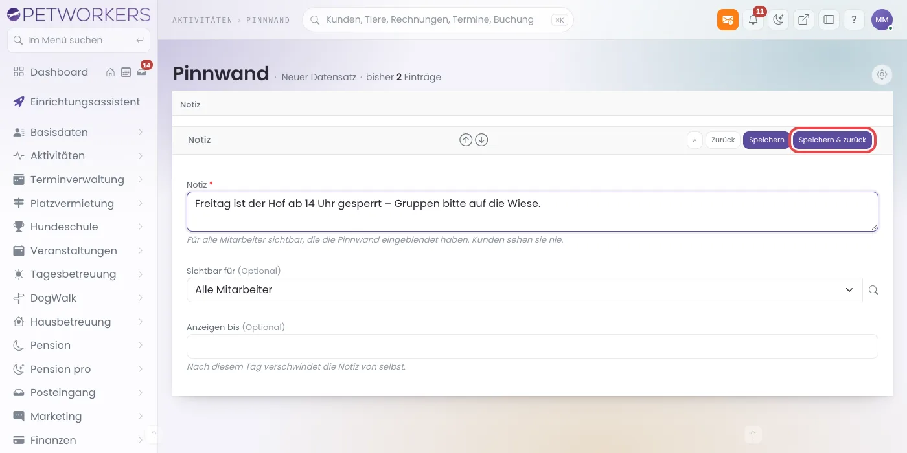Open Pension menu label
The height and width of the screenshot is (453, 907).
(x=51, y=346)
